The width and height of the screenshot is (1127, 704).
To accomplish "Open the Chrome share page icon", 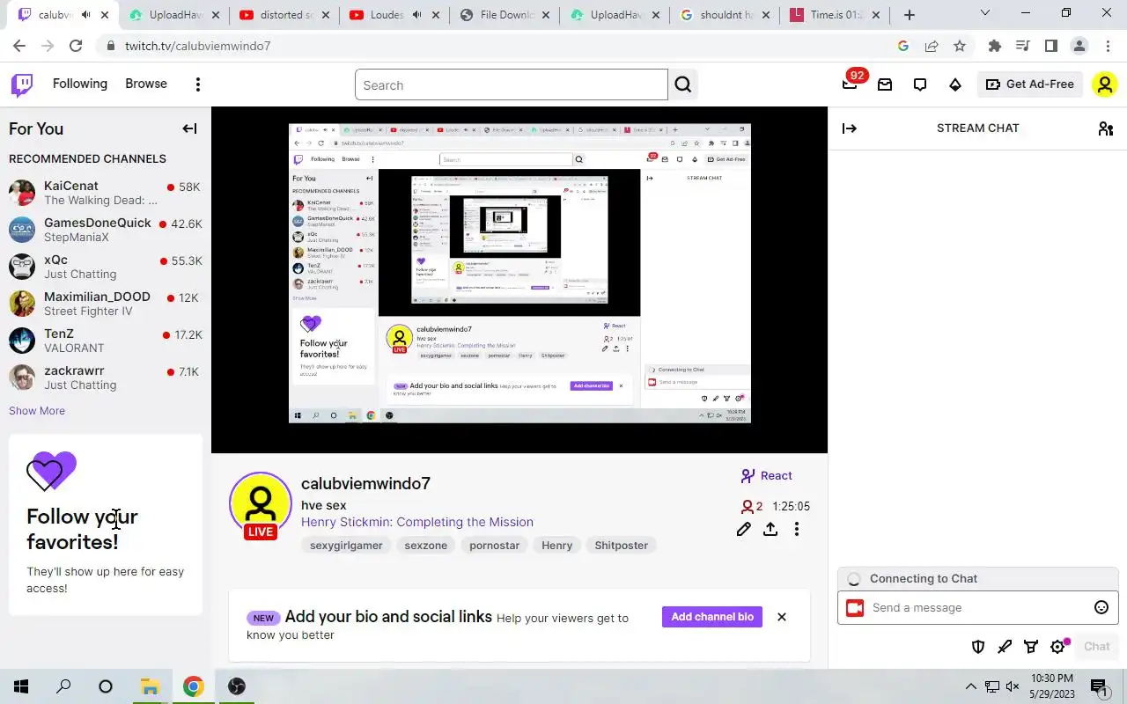I will point(932,46).
